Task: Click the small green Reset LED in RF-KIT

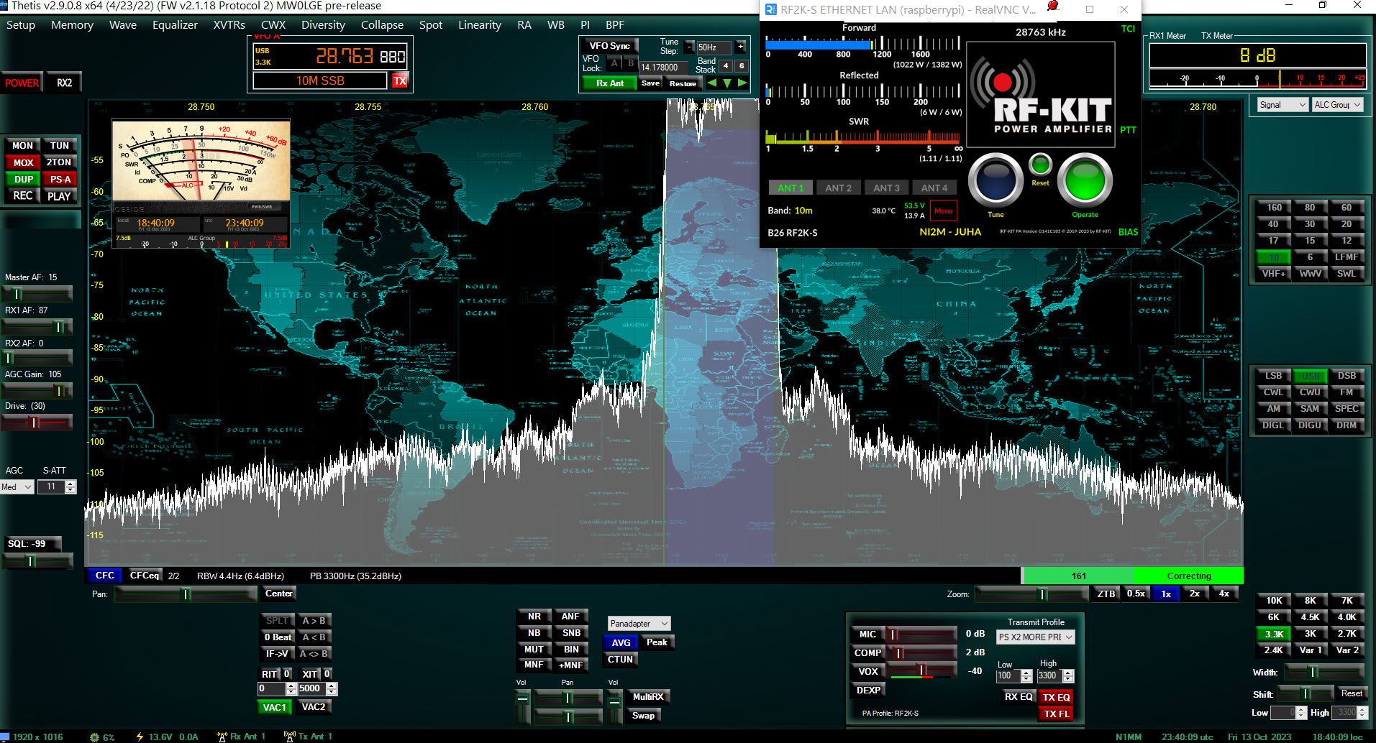Action: click(1040, 165)
